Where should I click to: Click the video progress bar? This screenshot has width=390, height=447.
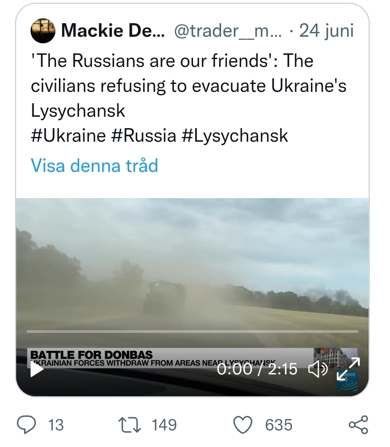[192, 331]
